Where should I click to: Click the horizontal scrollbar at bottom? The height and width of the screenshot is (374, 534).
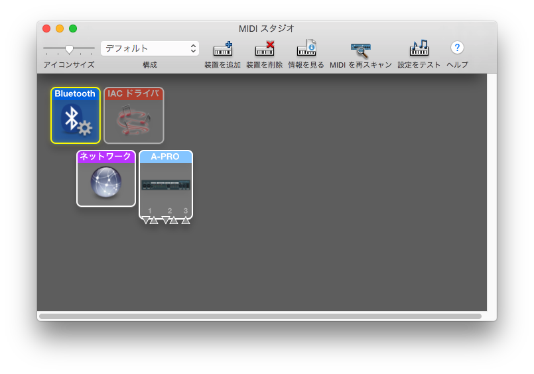[260, 316]
